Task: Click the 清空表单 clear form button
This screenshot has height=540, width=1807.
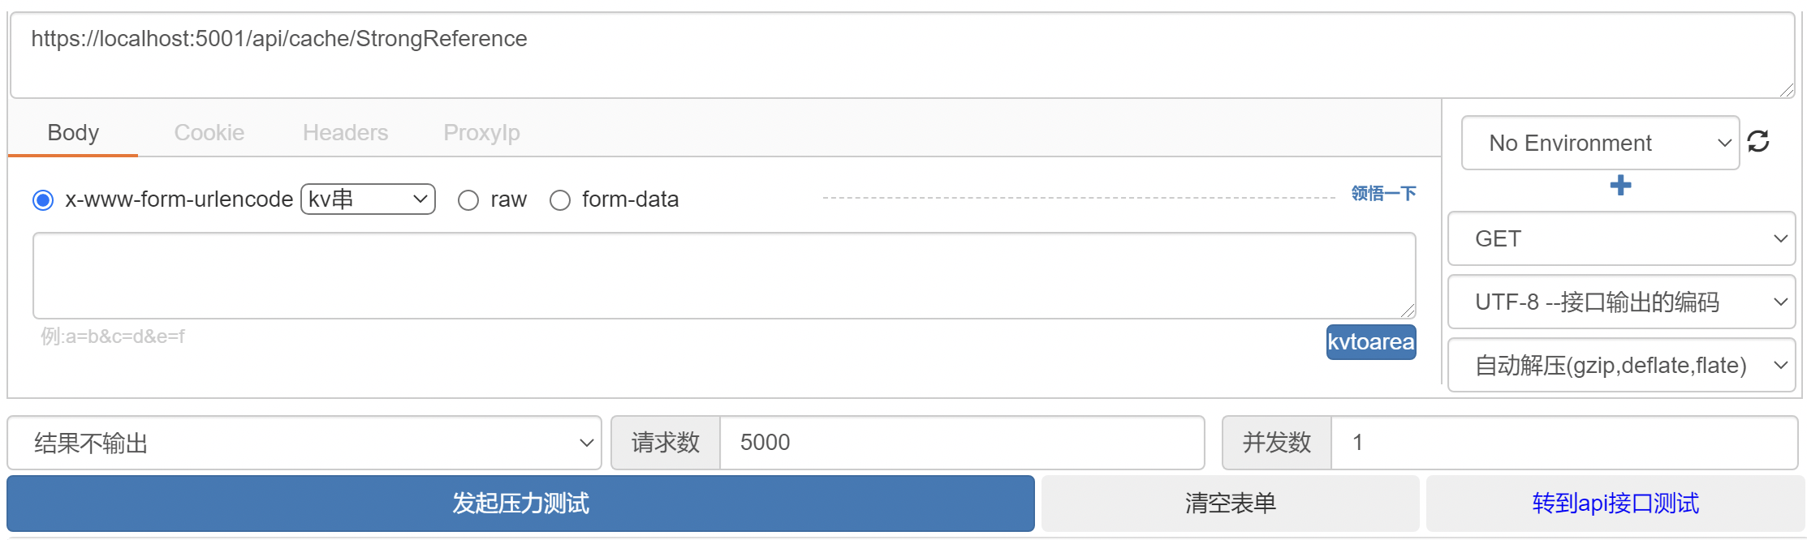Action: click(x=1230, y=504)
